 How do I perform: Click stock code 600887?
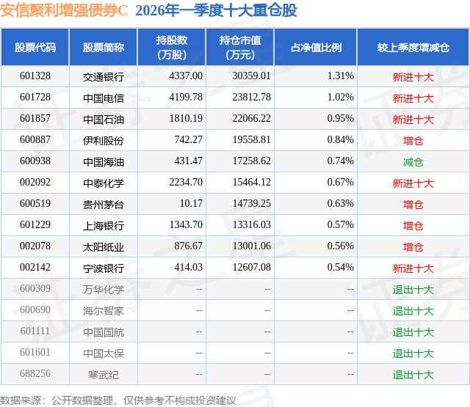click(x=35, y=140)
